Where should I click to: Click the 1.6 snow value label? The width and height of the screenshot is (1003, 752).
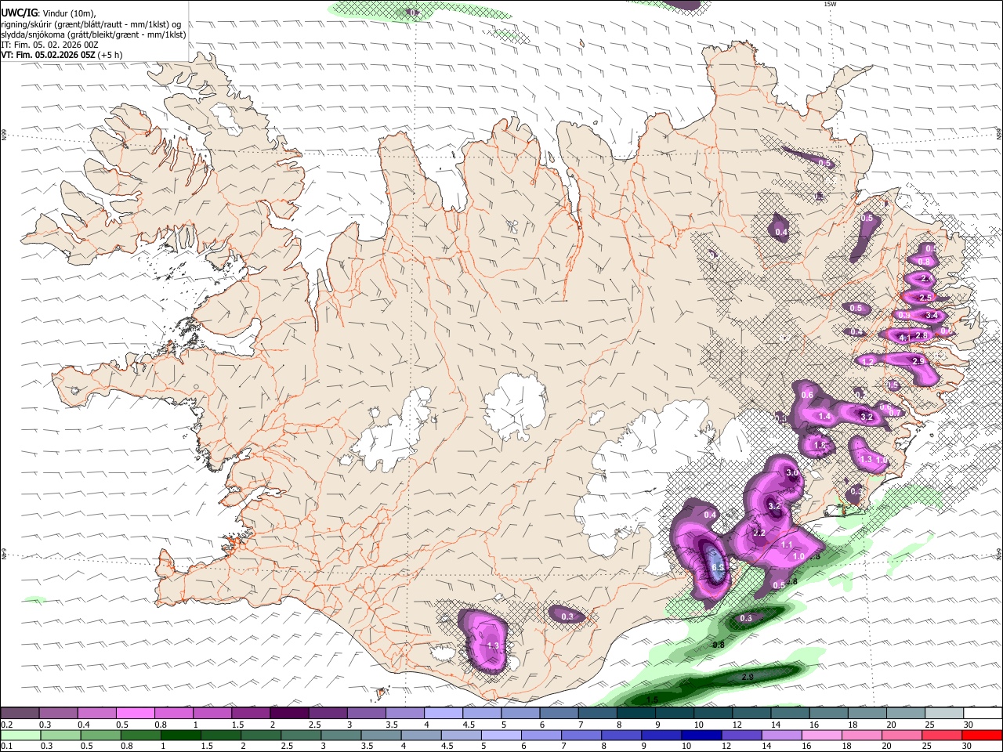(x=820, y=445)
